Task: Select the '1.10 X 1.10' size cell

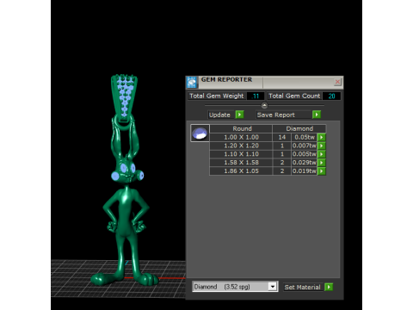Action: (x=241, y=154)
